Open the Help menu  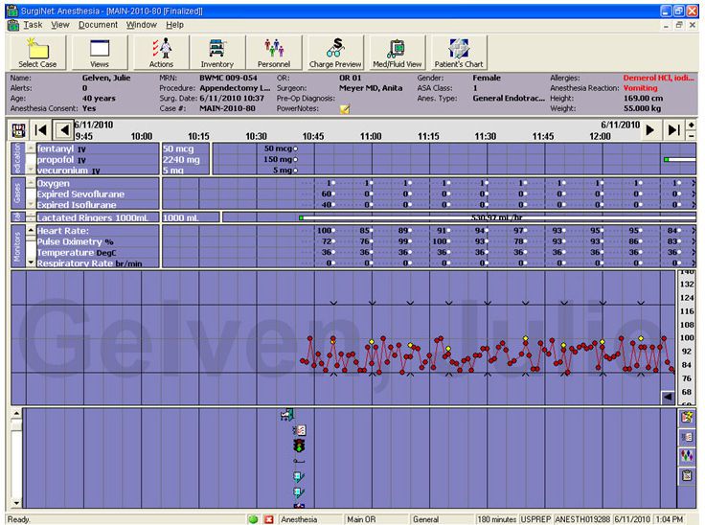click(175, 25)
